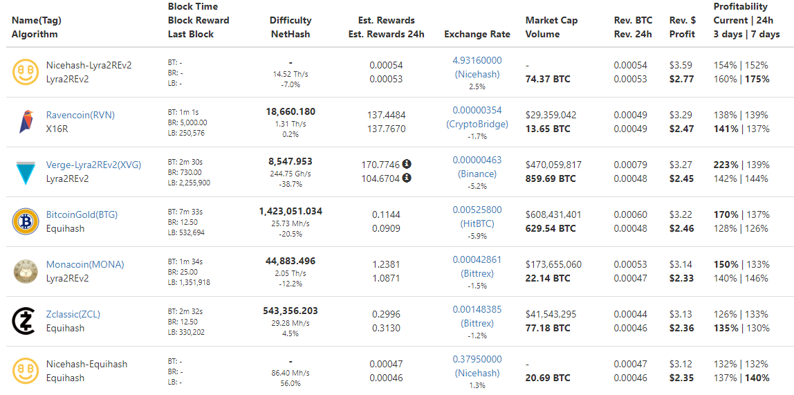Click the Profitability column header
Viewport: 794px width, 395px height.
point(747,20)
